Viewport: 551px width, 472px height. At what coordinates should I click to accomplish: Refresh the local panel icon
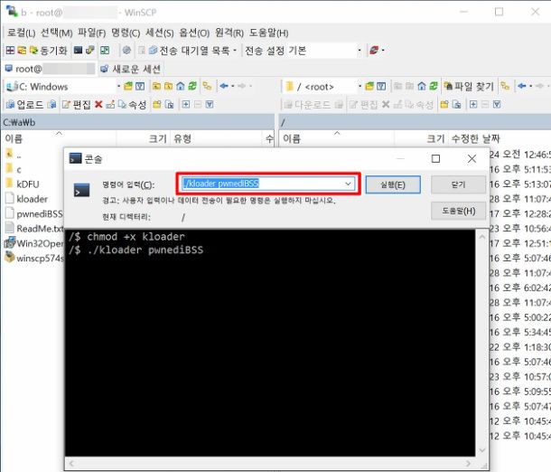(x=192, y=86)
